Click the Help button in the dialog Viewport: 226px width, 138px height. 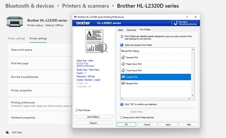[x=189, y=124]
